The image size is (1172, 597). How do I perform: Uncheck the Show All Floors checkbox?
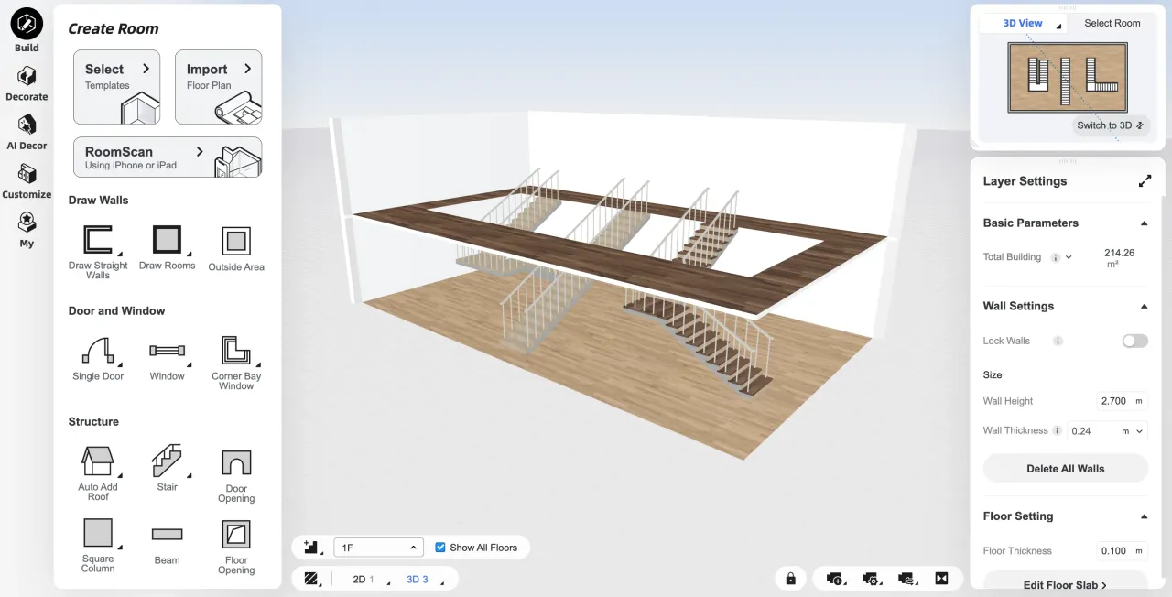[x=441, y=548]
